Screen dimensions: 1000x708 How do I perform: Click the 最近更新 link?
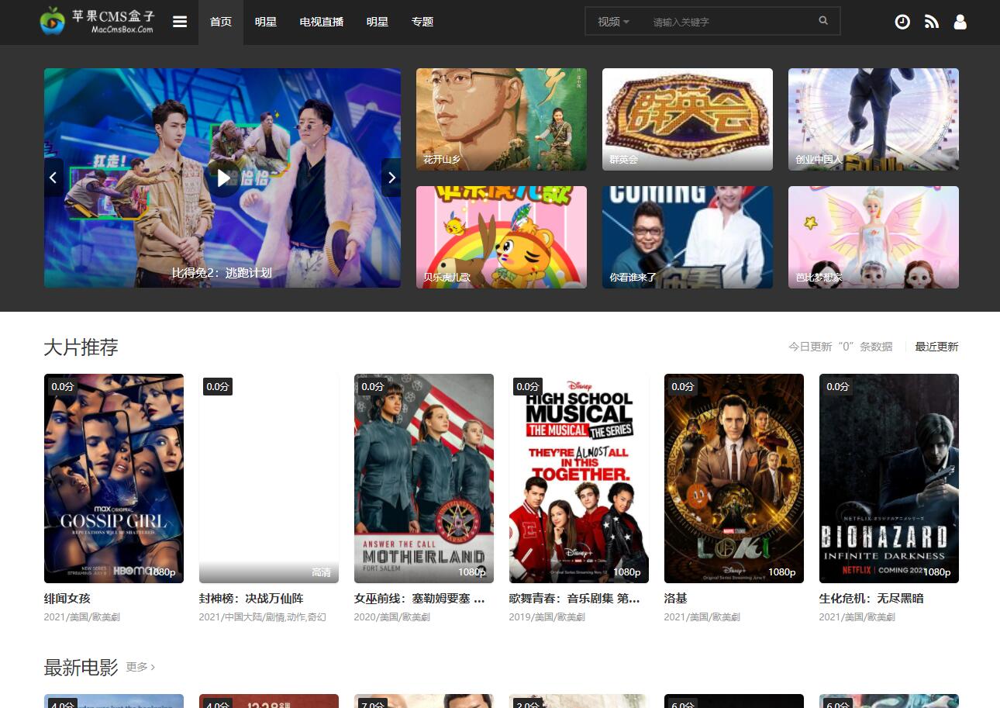(936, 347)
